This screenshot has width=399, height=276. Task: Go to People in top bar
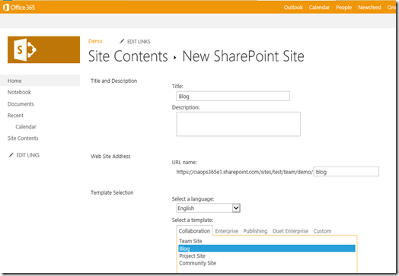343,8
